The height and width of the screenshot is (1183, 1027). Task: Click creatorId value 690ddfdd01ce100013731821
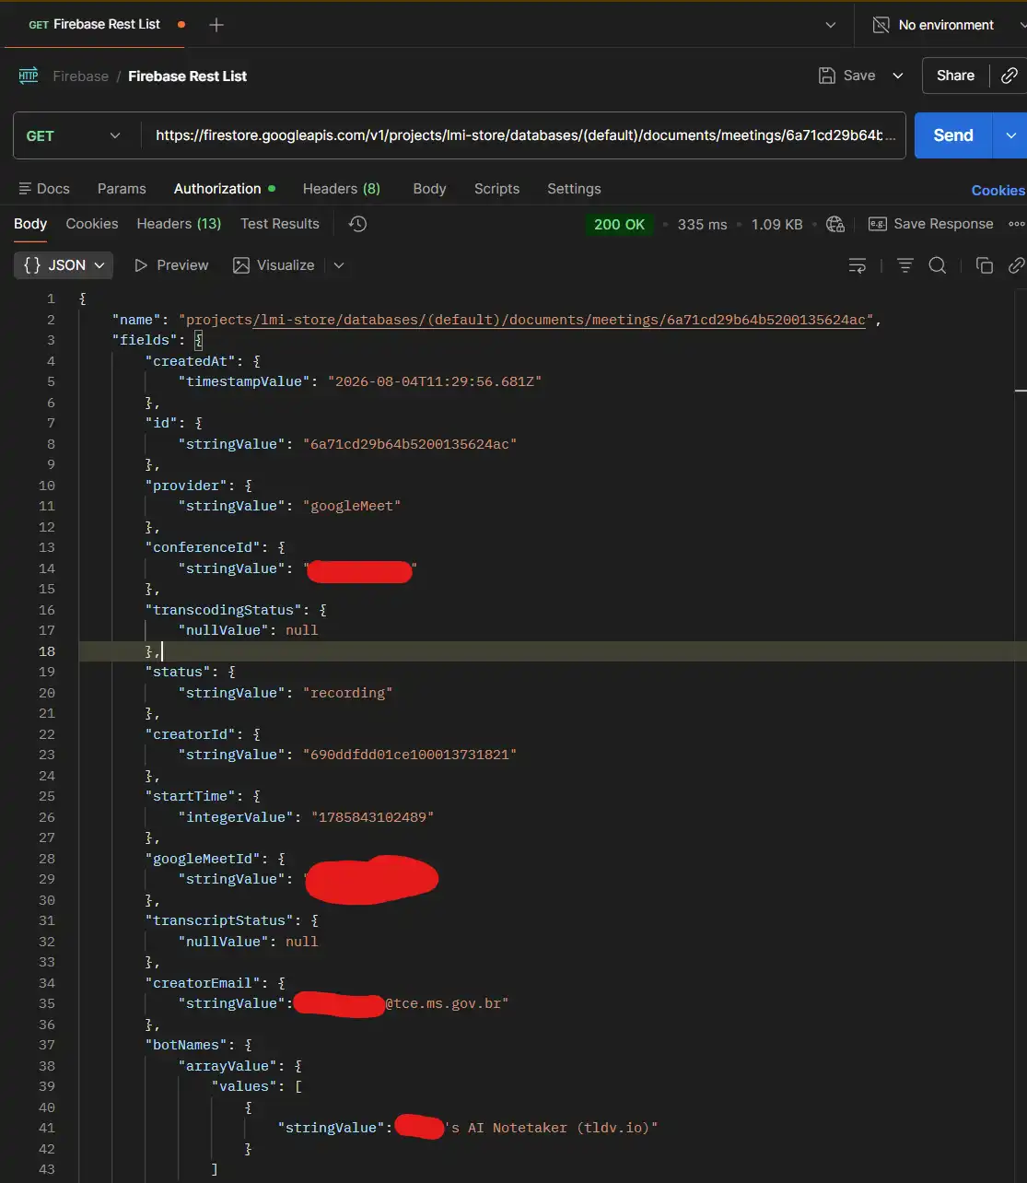tap(410, 755)
